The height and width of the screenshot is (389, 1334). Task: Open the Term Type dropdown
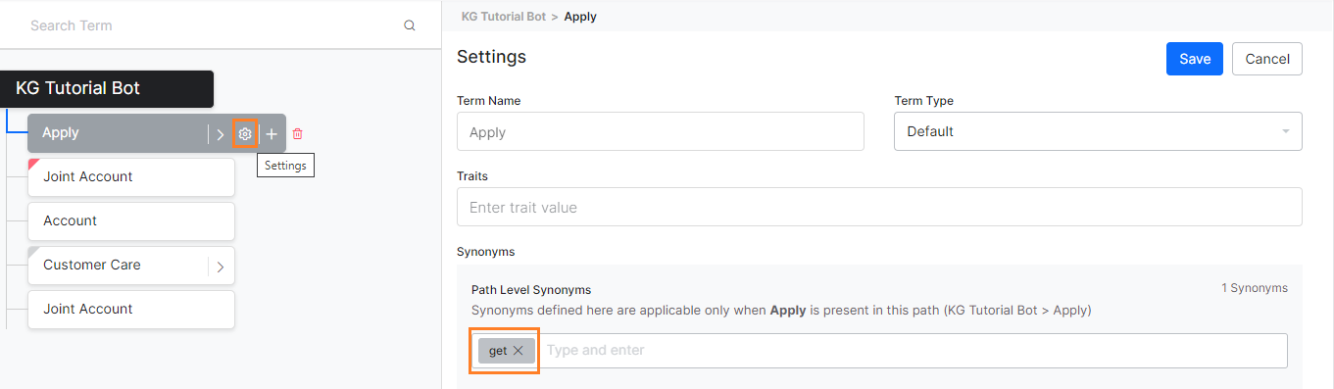(x=1098, y=131)
